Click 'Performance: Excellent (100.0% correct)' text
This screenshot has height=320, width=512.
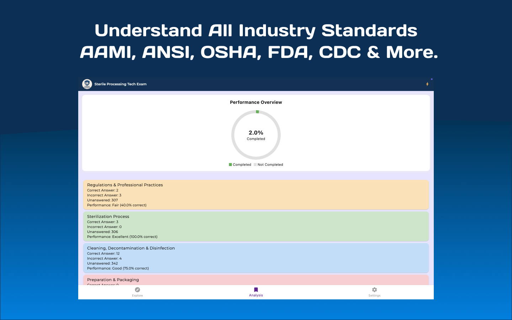pyautogui.click(x=122, y=237)
